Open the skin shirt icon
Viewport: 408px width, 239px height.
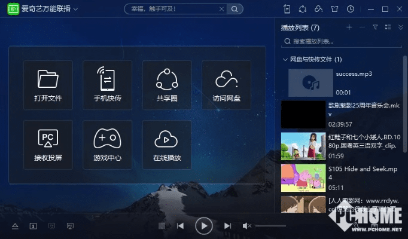(334, 9)
